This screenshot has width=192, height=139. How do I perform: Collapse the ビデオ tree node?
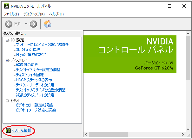7,101
